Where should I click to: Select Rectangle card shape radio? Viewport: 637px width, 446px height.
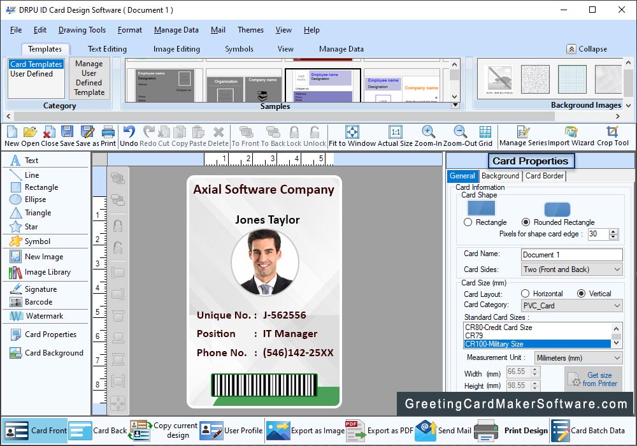(x=468, y=222)
